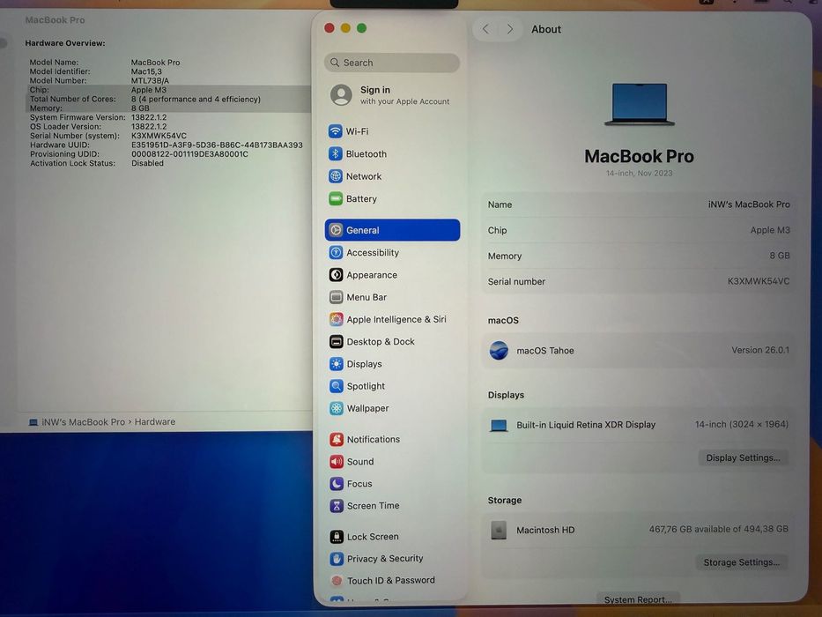This screenshot has height=617, width=822.
Task: Click the Name row iNW's MacBook Pro
Action: tap(638, 204)
